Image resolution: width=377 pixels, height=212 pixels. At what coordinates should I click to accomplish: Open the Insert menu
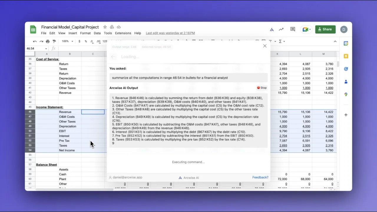click(72, 33)
